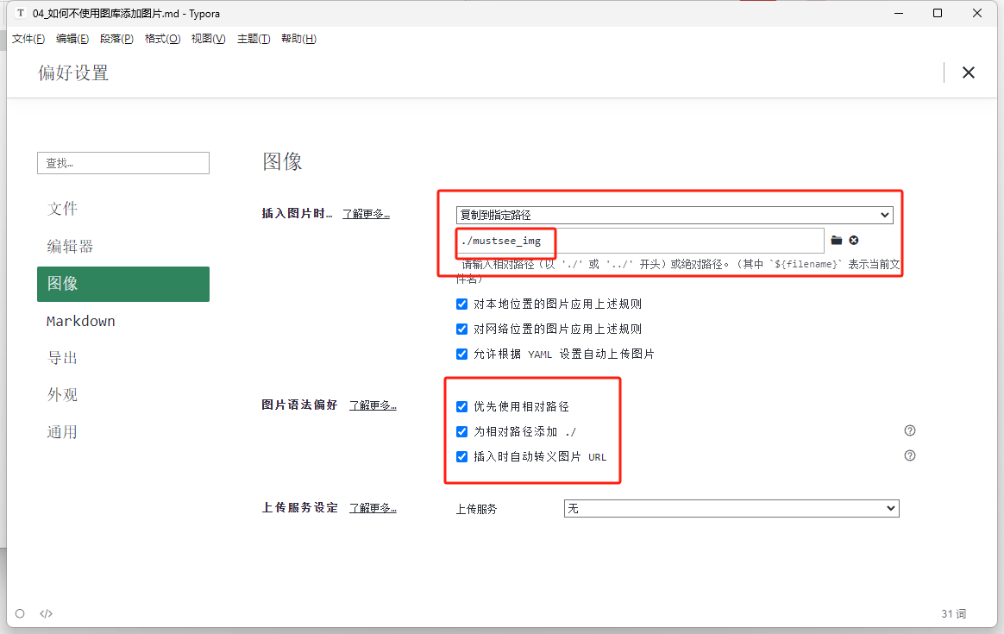Screen dimensions: 1004x634
Task: Close the Typora window
Action: click(977, 13)
